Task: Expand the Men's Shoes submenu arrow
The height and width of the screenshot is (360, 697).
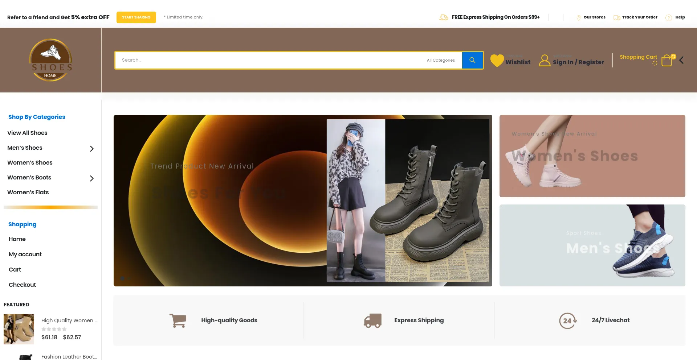Action: pyautogui.click(x=92, y=149)
